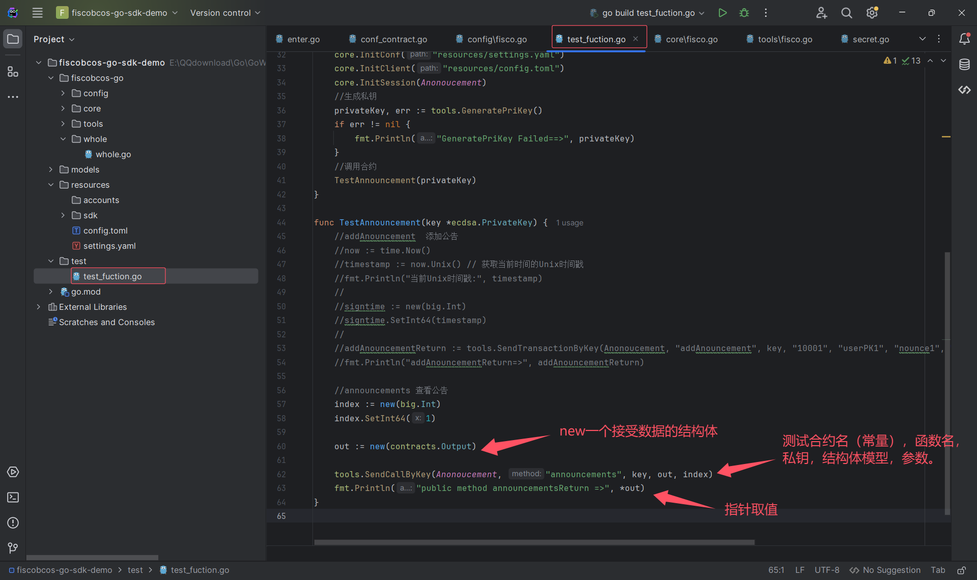
Task: Open the Structure tool window
Action: point(13,72)
